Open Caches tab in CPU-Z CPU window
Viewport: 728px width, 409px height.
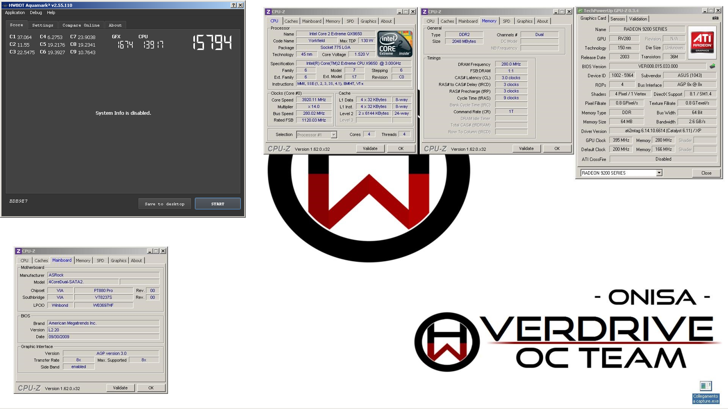coord(291,21)
